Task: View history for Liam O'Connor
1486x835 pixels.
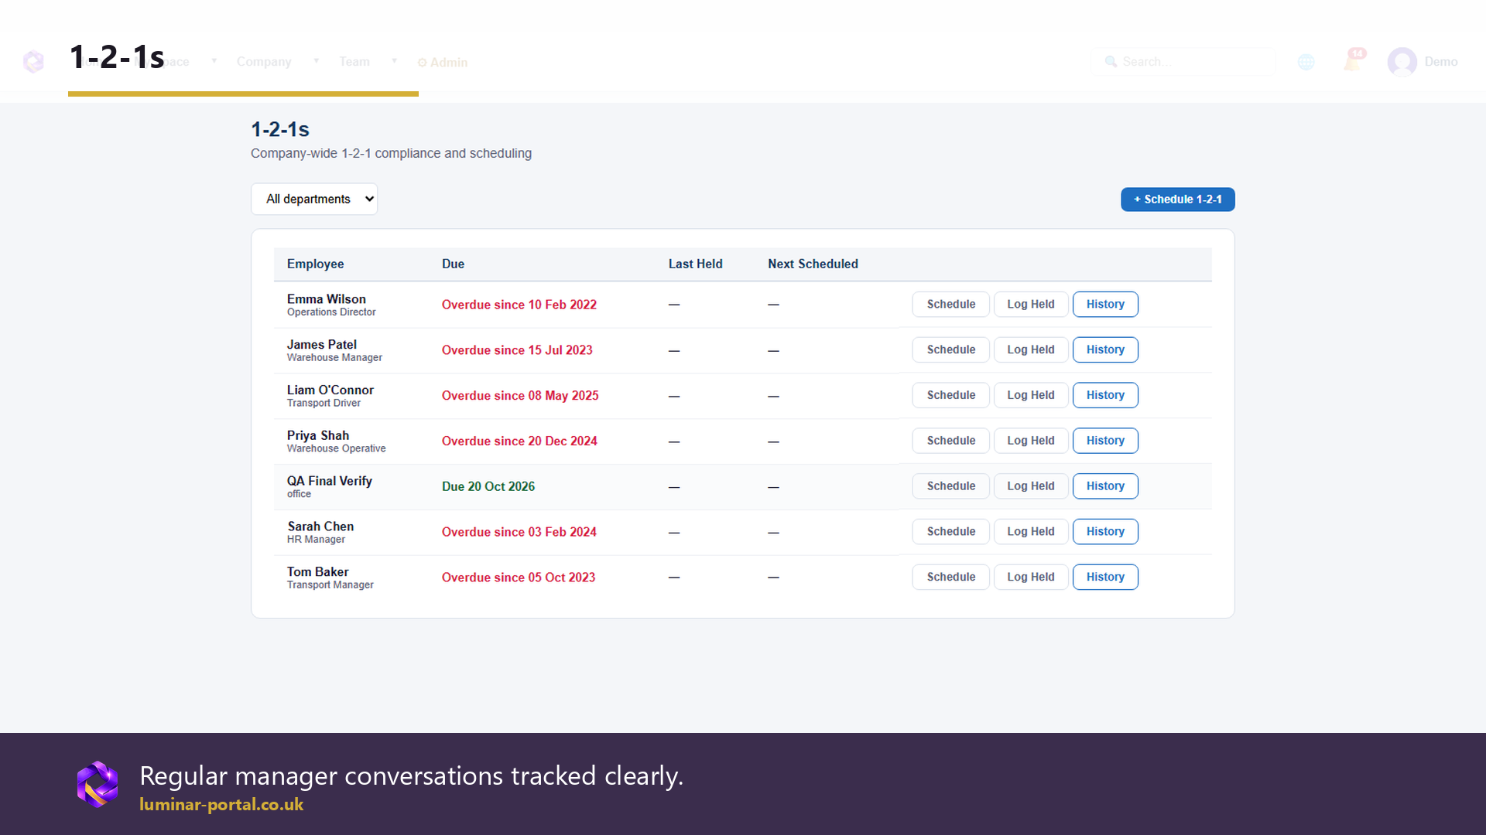Action: click(1104, 395)
